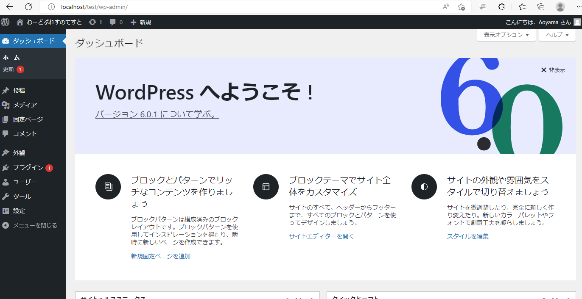
Task: Click the site information icon in address bar
Action: tap(51, 7)
